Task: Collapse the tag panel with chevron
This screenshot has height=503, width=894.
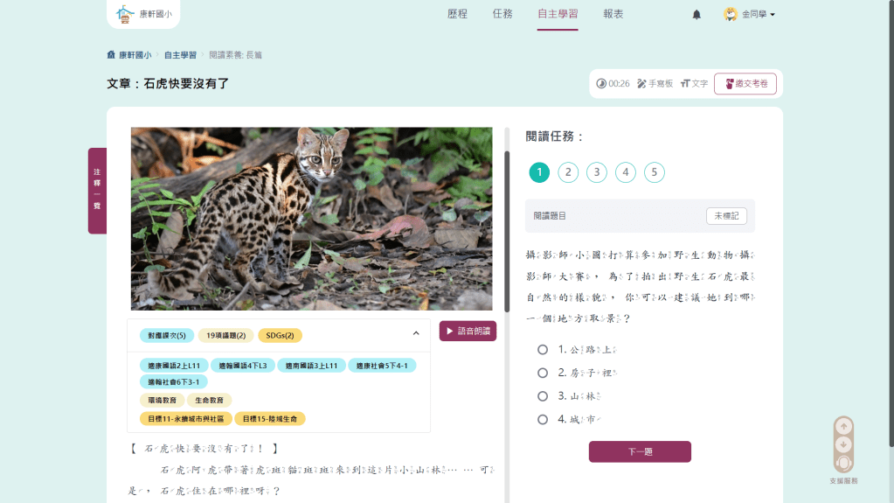Action: tap(416, 333)
